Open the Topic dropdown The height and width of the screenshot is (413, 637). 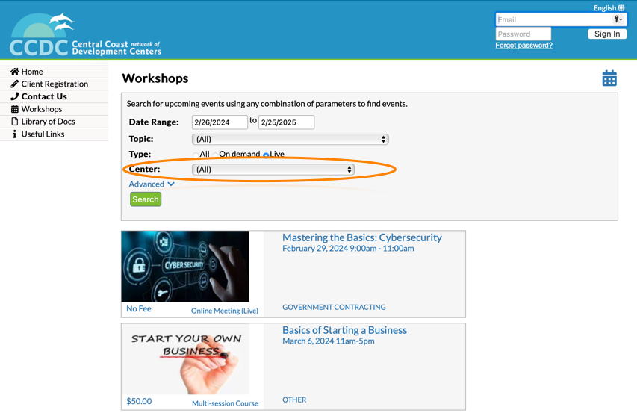click(x=290, y=140)
